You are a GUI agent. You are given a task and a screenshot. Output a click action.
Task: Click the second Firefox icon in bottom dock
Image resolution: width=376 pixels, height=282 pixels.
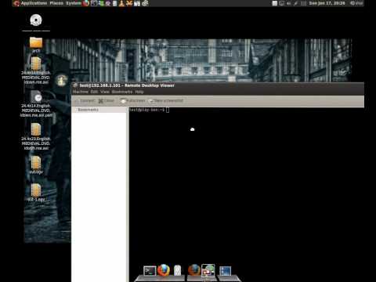click(x=194, y=270)
